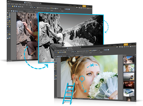Toggle the Okraje checkbox in the back window
Image resolution: width=143 pixels, height=106 pixels.
(61, 11)
